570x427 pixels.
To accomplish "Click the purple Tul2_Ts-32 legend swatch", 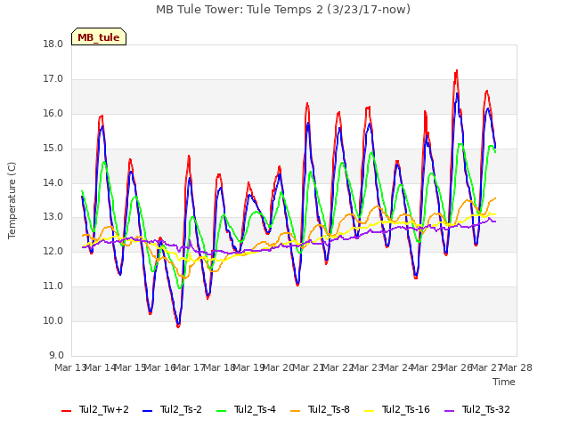I will [x=449, y=411].
